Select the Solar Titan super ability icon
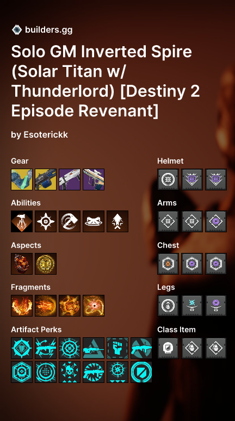This screenshot has width=235, height=421. click(22, 221)
